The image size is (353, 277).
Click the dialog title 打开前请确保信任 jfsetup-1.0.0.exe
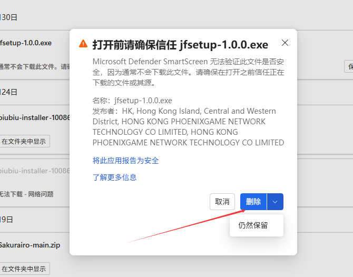180,45
